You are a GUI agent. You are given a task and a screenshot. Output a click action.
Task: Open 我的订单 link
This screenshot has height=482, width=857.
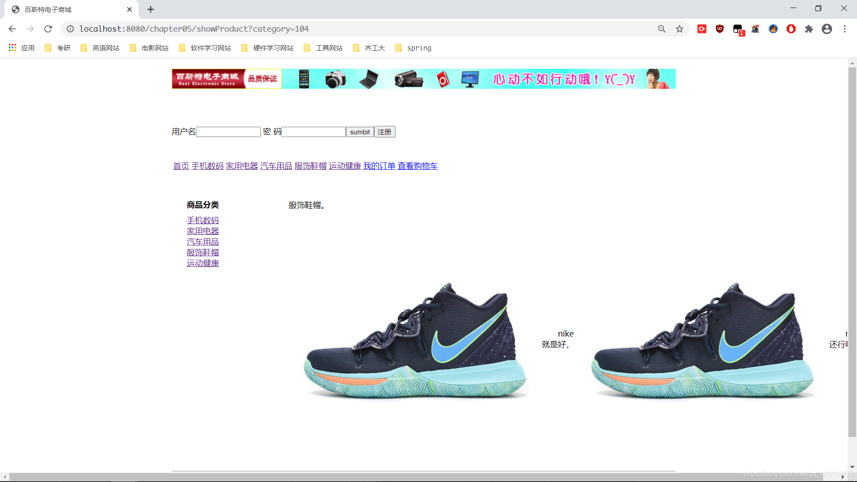point(379,166)
